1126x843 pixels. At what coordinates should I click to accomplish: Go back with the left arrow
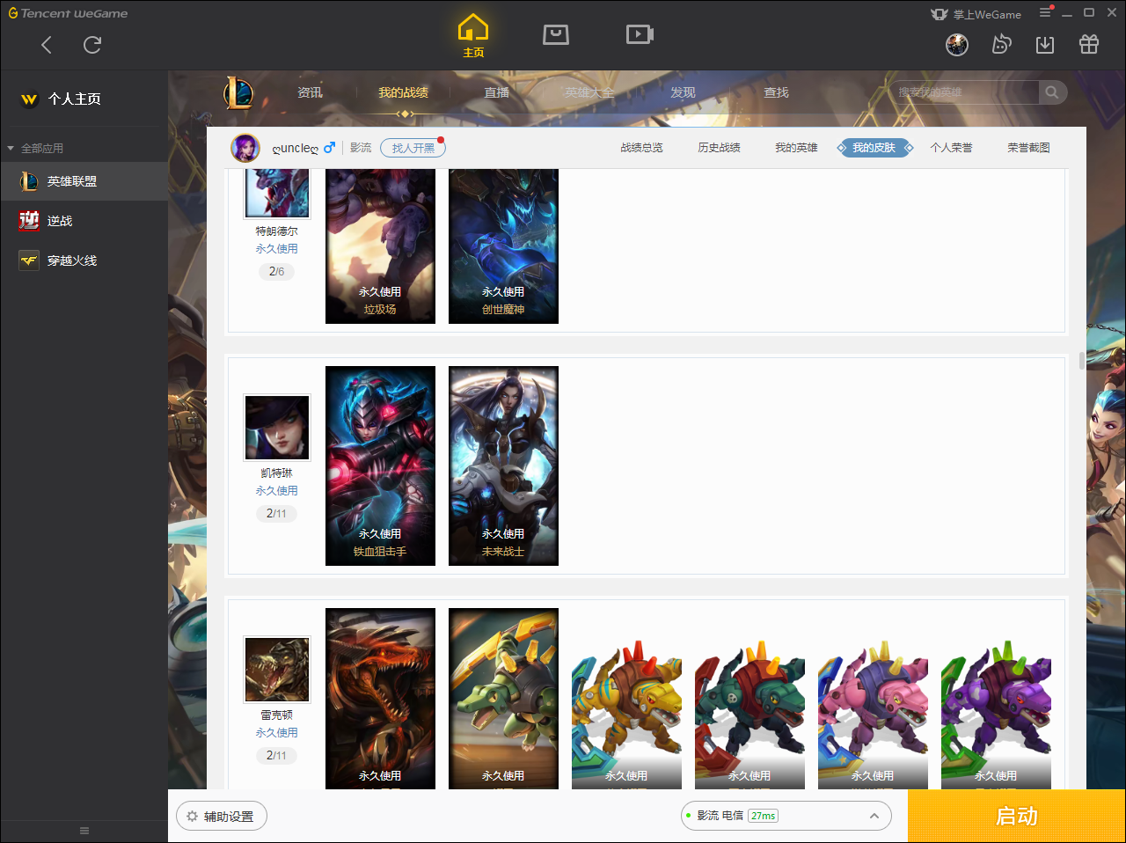(x=47, y=45)
